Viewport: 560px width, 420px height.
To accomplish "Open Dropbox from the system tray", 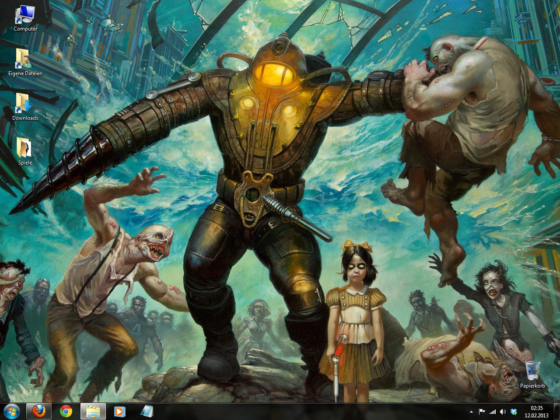I will click(x=514, y=412).
